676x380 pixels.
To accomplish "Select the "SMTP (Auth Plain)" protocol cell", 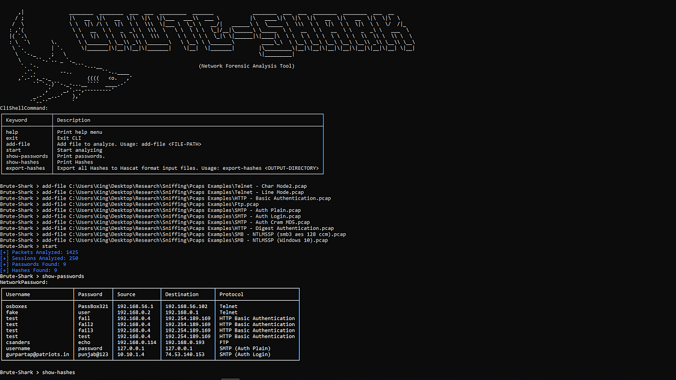I will point(245,349).
